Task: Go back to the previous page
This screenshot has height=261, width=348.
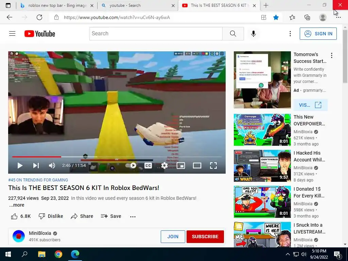Action: point(9,17)
